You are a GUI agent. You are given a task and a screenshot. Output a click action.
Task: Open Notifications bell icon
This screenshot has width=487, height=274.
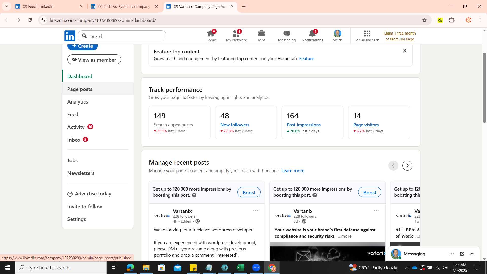[312, 36]
